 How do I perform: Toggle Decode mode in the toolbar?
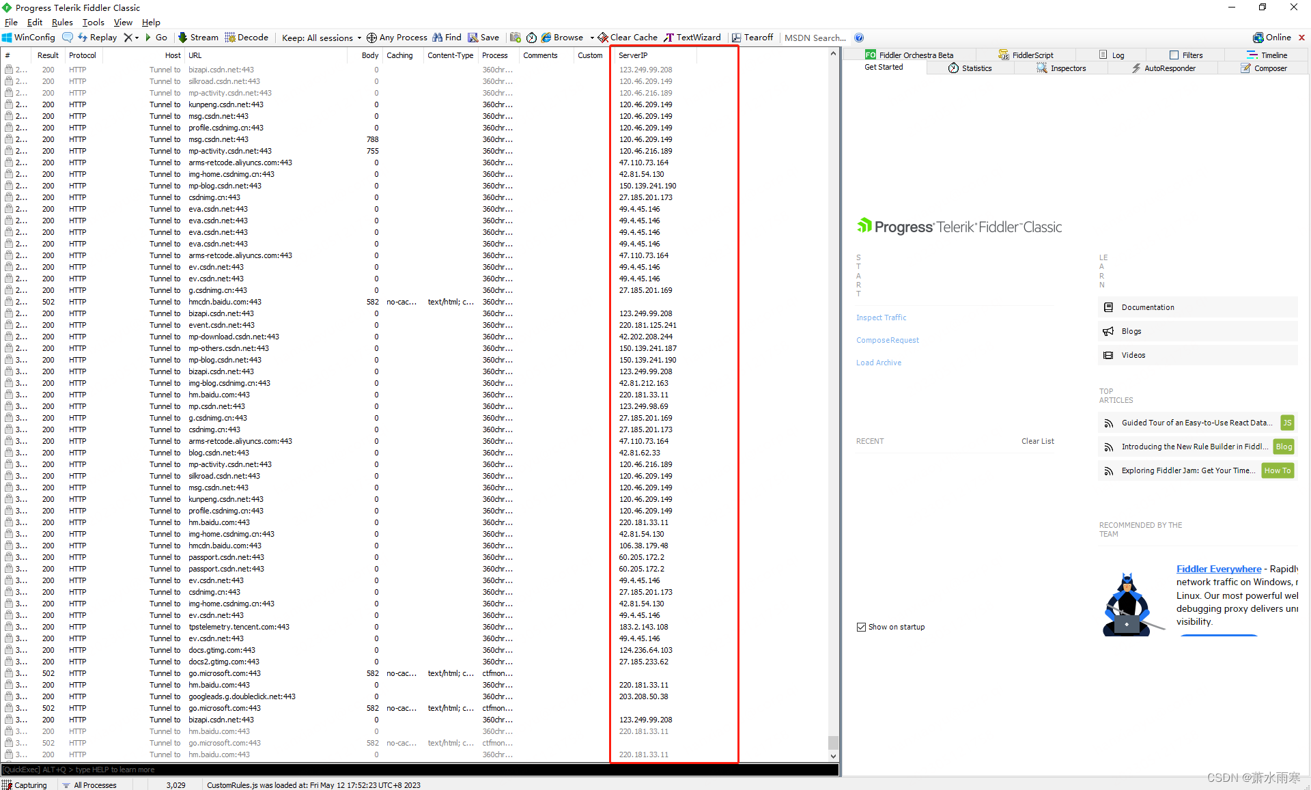pyautogui.click(x=246, y=38)
